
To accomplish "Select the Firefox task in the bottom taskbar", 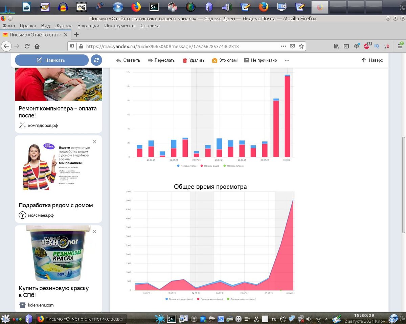I will coord(81,318).
